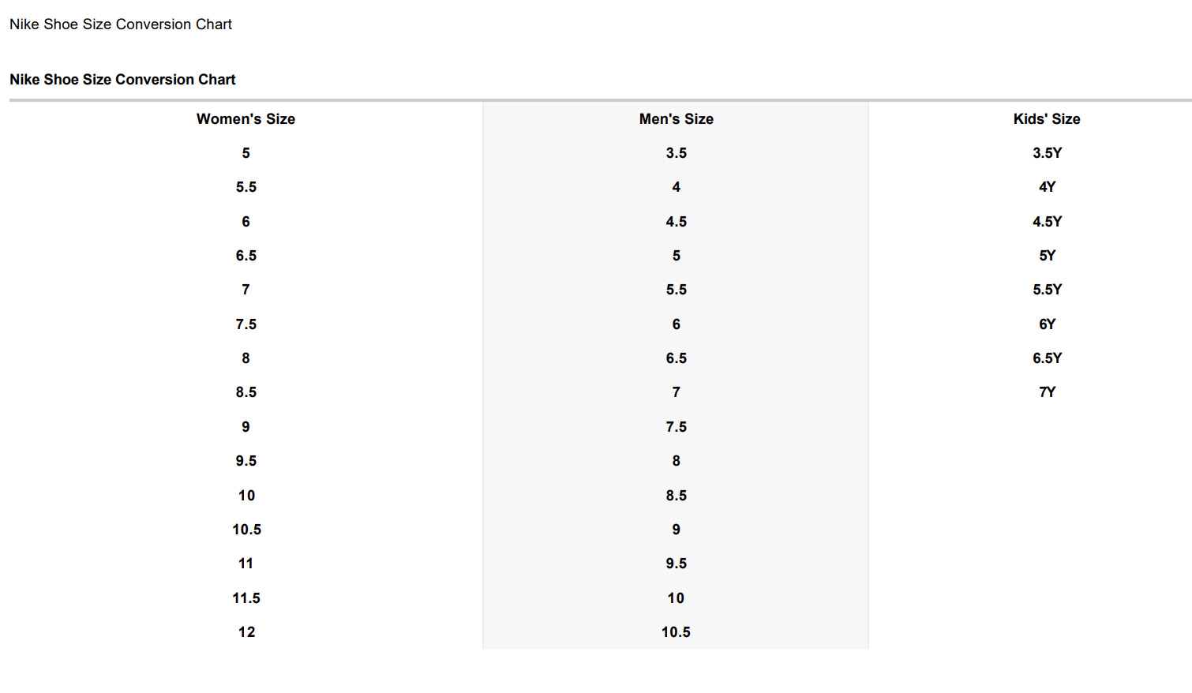Select women's size 5 cell
This screenshot has width=1192, height=693.
click(246, 153)
